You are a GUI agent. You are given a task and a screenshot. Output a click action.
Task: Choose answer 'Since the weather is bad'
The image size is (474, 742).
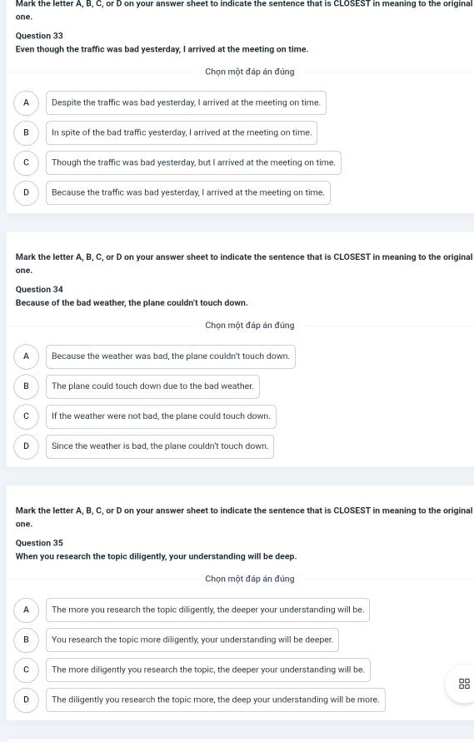pos(160,446)
